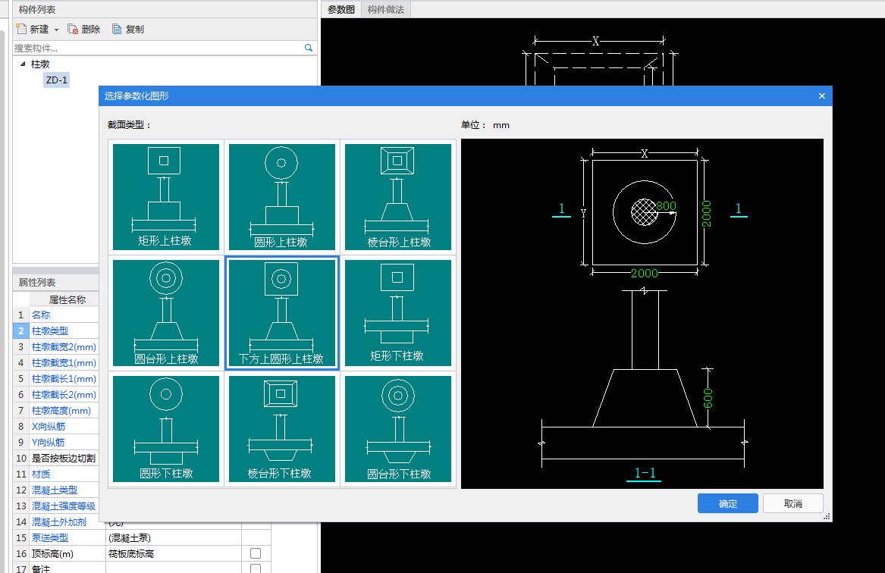Screen dimensions: 885x573
Task: Click the 搜索构件 search field
Action: [158, 48]
